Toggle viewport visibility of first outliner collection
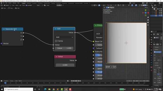Screen dimensions: 163x91 click(159, 9)
